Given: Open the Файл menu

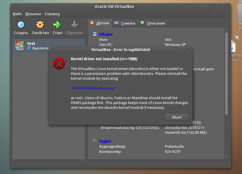Looking at the screenshot, I should coord(17,14).
